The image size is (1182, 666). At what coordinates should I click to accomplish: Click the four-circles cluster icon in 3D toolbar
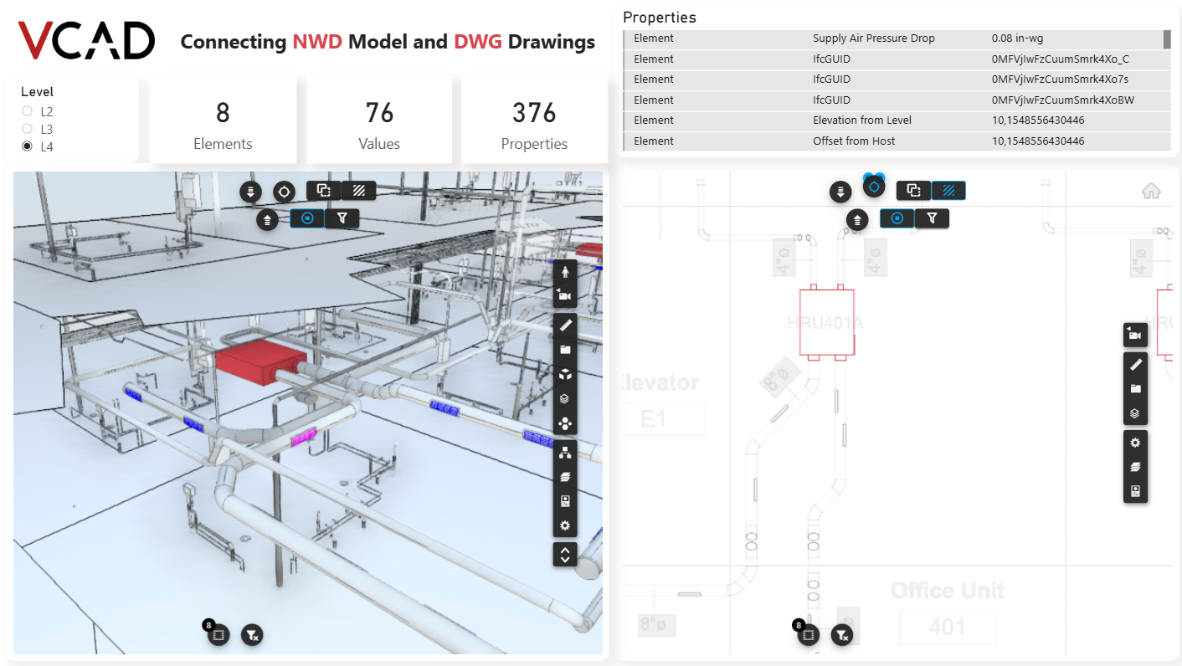[565, 423]
